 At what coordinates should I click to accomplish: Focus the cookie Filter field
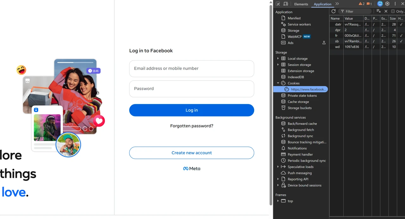click(356, 11)
